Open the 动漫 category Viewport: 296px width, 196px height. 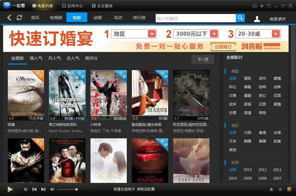[x=98, y=17]
